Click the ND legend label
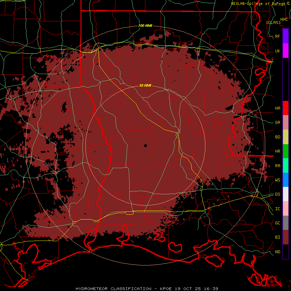This screenshot has width=291, height=291. [x=278, y=252]
